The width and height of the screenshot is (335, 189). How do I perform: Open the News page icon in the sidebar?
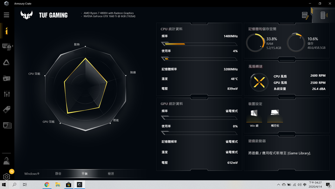point(7,125)
